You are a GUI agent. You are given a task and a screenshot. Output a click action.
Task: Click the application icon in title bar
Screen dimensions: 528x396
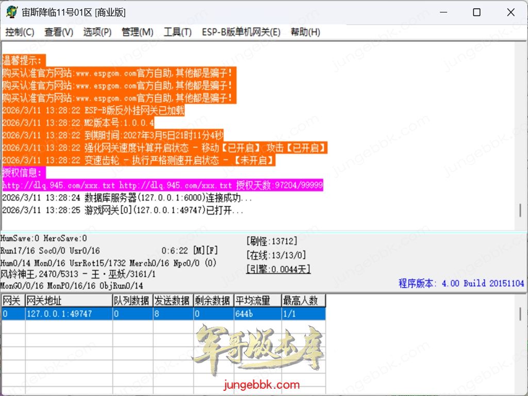click(x=11, y=12)
